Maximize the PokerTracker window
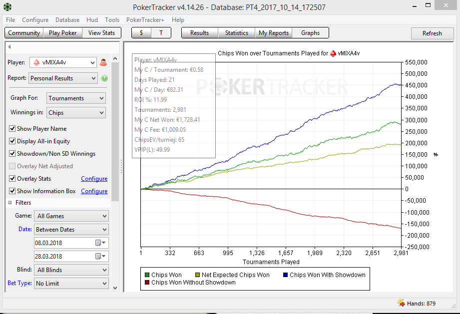Screen dimensions: 460x314 pyautogui.click(x=428, y=5)
